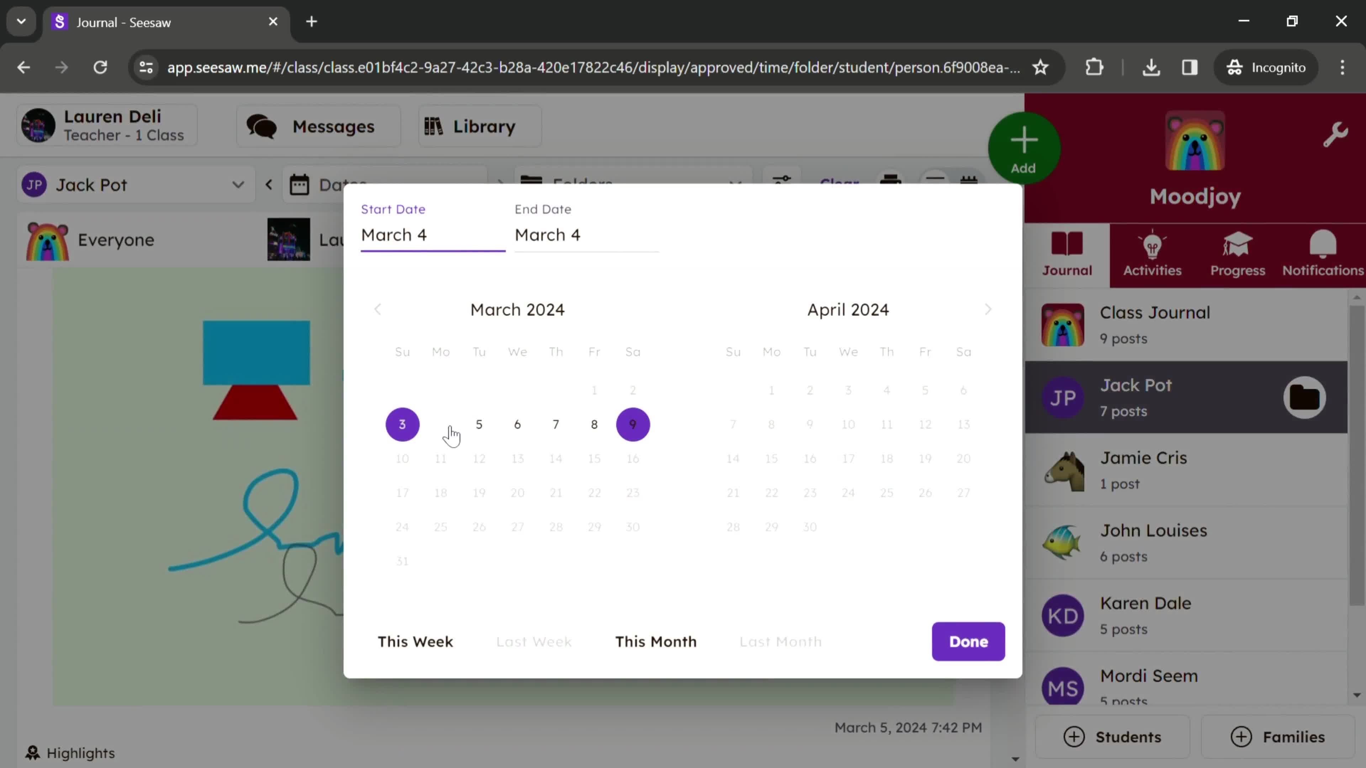Open Chrome downloads icon
The image size is (1366, 768).
point(1151,67)
